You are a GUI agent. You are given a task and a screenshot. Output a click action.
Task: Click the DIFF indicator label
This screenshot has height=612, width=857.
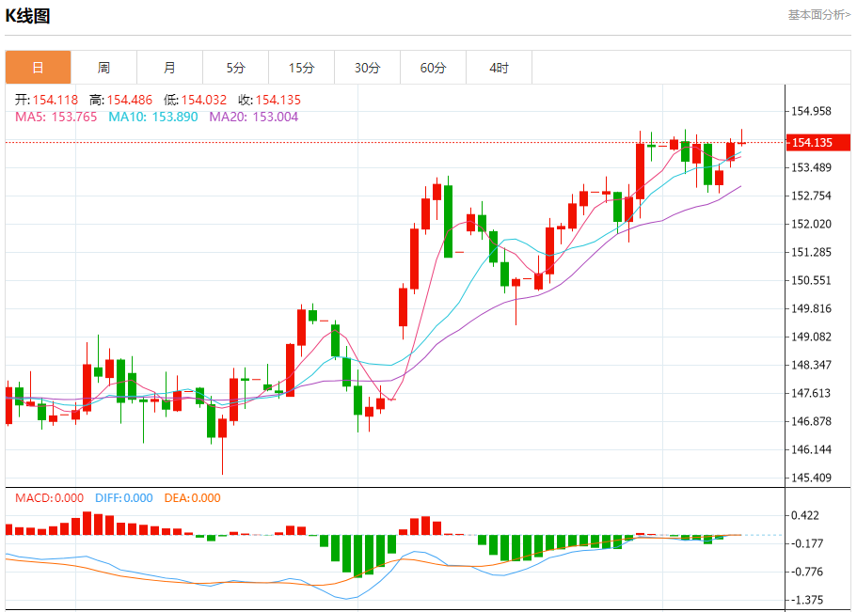[x=123, y=498]
